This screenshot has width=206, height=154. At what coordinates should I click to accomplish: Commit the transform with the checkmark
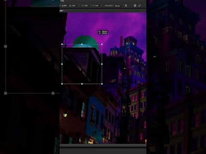(x=139, y=6)
